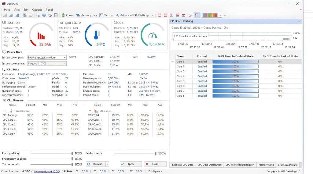The width and height of the screenshot is (313, 174).
Task: Click the Clock speedometer gauge icon
Action: click(x=153, y=35)
